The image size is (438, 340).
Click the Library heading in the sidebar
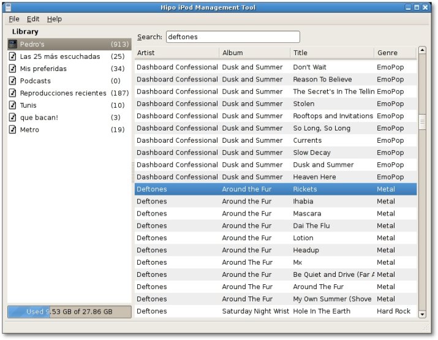[25, 32]
